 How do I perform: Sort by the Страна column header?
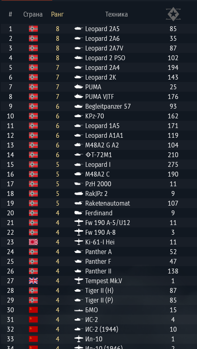pos(33,15)
